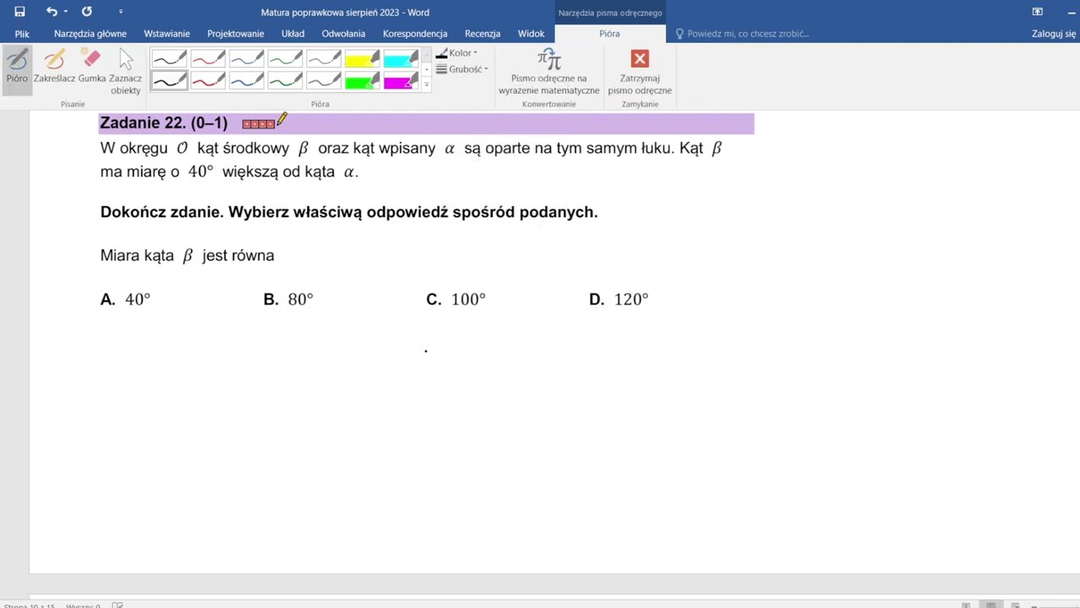
Task: Switch to Odwołania tab
Action: pyautogui.click(x=343, y=34)
